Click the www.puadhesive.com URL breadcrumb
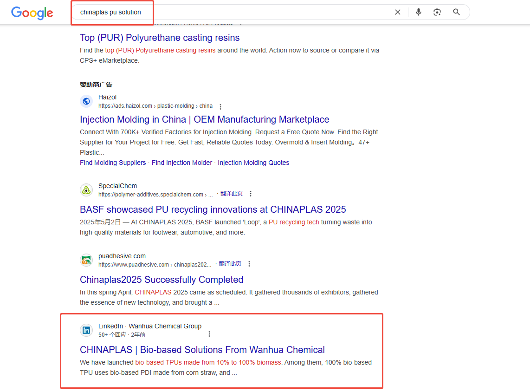Screen dimensions: 530x392 point(155,264)
